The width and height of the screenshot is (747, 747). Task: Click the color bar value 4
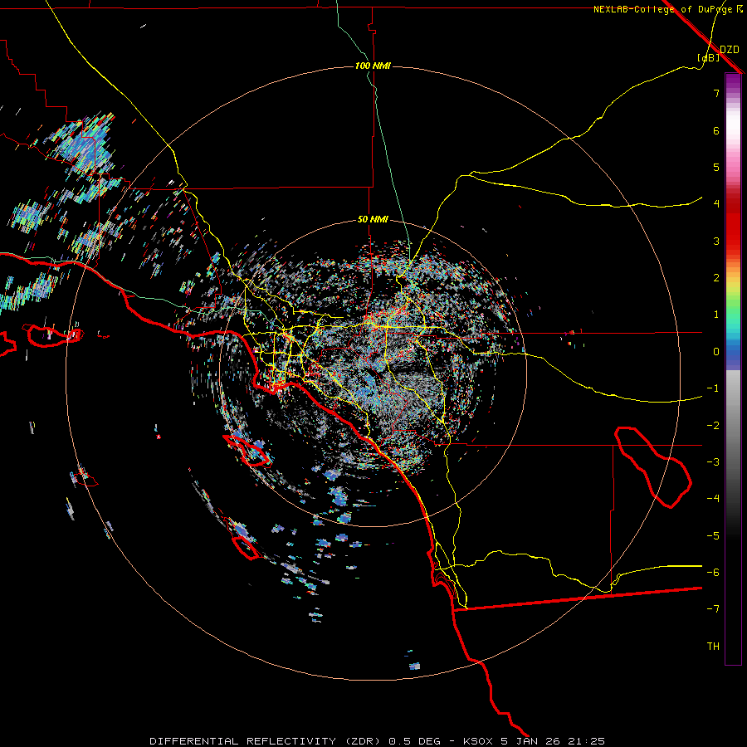point(716,204)
